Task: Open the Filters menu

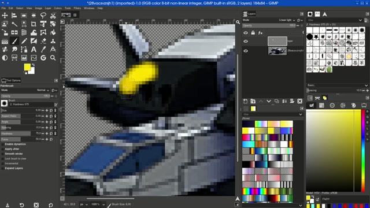Action: [77, 8]
